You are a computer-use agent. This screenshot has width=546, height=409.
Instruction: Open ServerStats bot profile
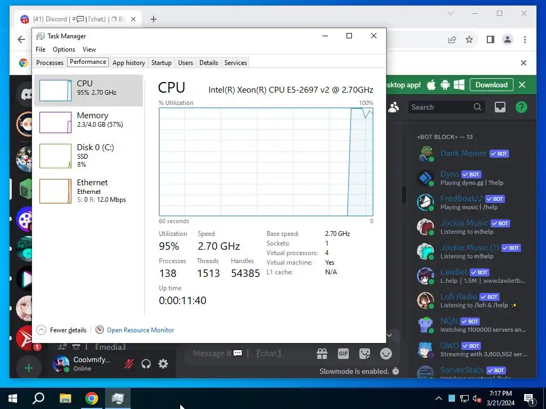472,372
